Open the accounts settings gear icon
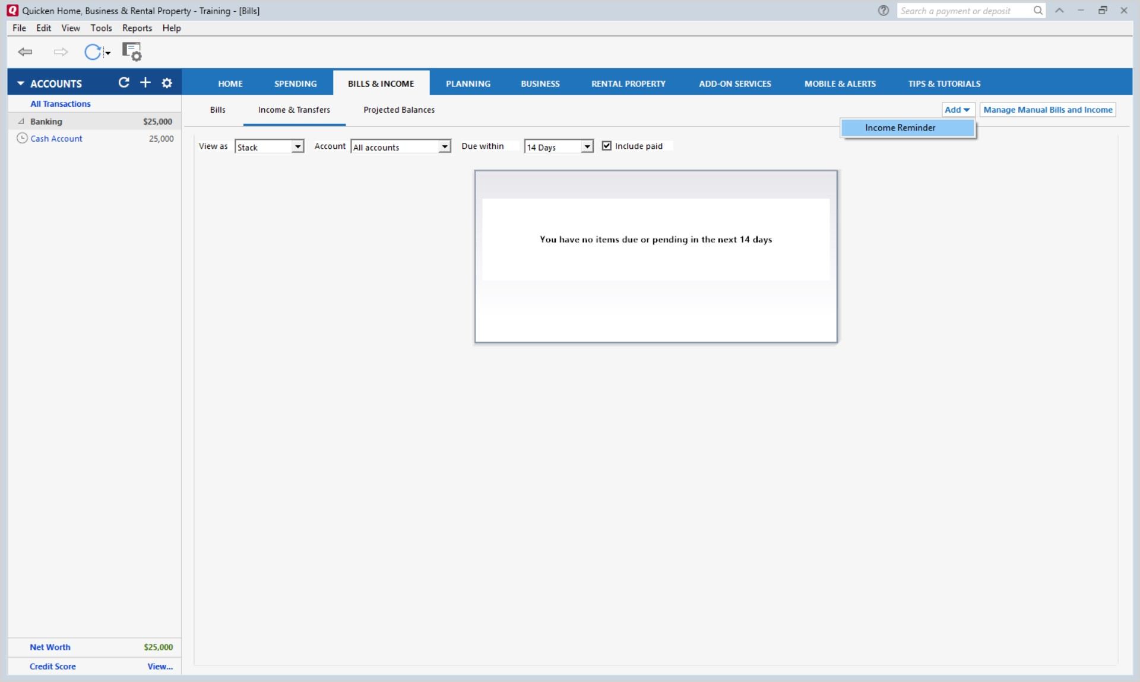Viewport: 1140px width, 682px height. 167,83
